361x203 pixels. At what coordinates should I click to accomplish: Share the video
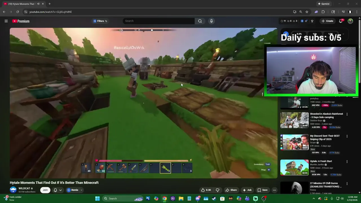231,190
